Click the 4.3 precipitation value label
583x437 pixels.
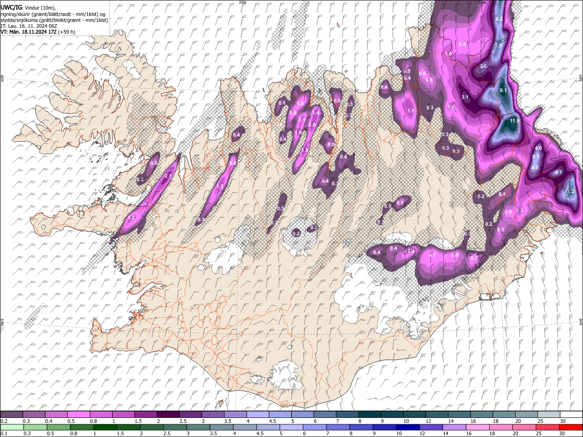535,168
